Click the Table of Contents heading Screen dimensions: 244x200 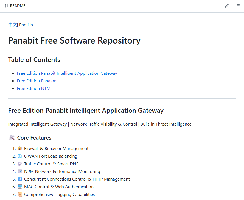click(x=34, y=60)
